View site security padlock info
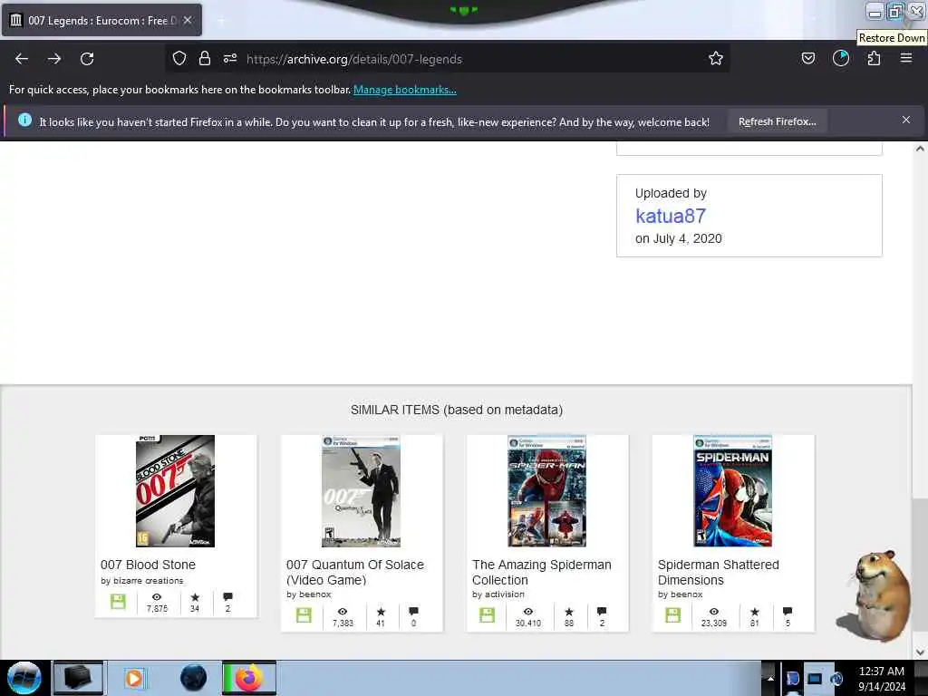The height and width of the screenshot is (696, 928). point(205,59)
